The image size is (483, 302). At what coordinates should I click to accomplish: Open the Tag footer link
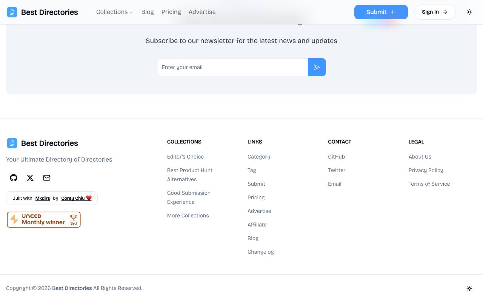252,170
